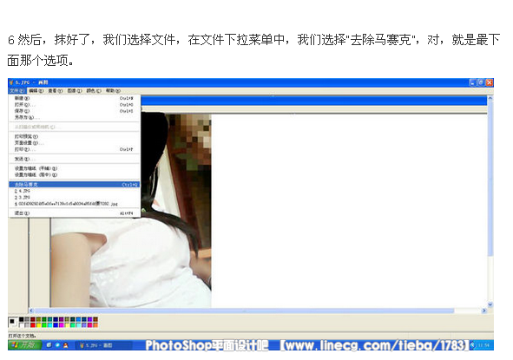Click the pixelated photo on the canvas

pyautogui.click(x=131, y=211)
